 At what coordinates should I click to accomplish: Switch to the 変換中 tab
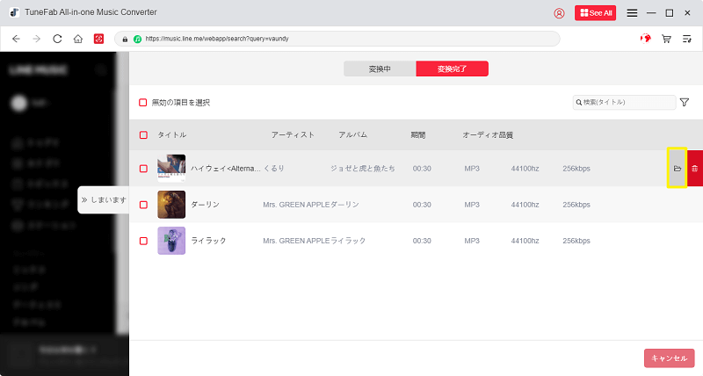point(380,69)
